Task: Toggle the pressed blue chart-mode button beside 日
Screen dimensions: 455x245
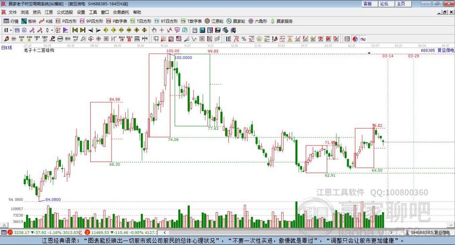Action: (x=17, y=30)
